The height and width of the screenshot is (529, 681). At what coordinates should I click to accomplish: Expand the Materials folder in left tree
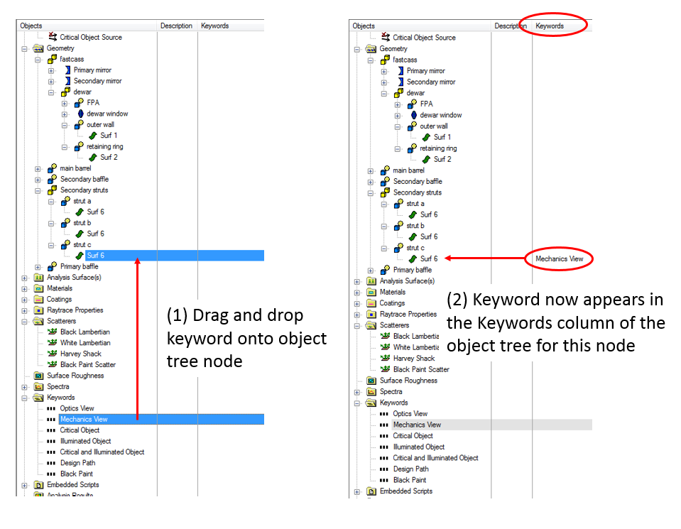click(25, 289)
